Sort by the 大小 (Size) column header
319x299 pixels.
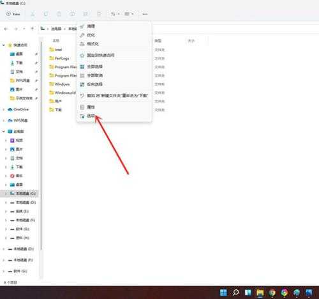click(x=191, y=40)
